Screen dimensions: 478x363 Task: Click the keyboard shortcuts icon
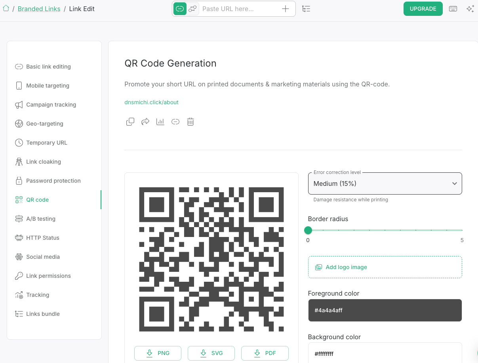(453, 9)
